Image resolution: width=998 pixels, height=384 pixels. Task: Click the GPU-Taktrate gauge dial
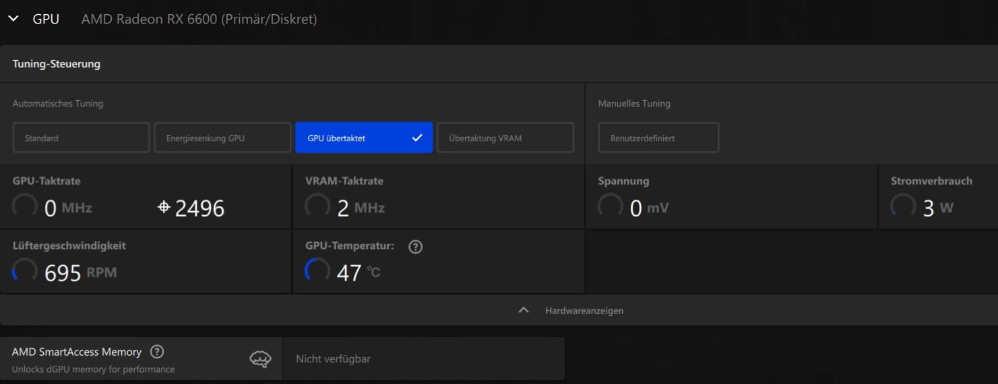[x=25, y=206]
